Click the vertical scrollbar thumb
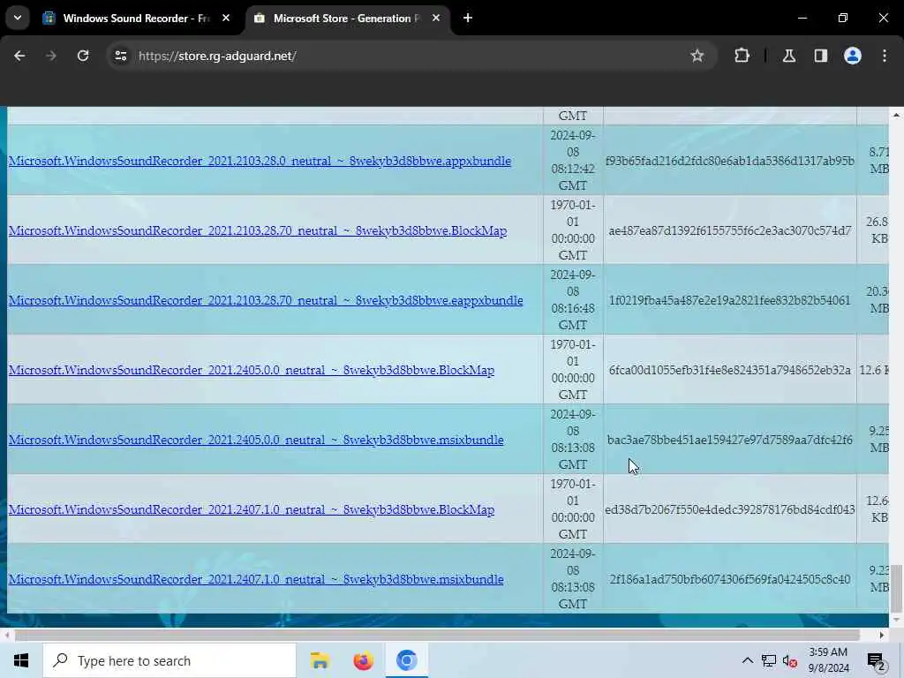 coord(896,589)
